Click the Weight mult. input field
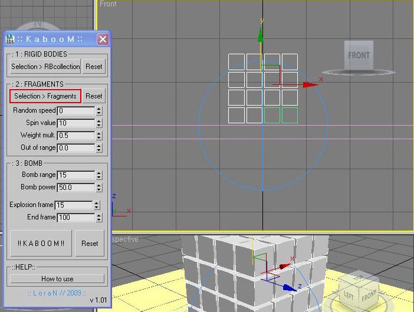The width and height of the screenshot is (414, 312). tap(75, 136)
